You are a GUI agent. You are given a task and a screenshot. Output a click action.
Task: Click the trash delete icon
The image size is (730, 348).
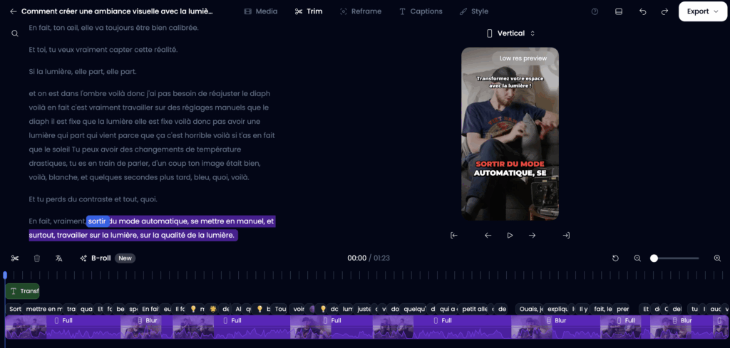tap(37, 258)
